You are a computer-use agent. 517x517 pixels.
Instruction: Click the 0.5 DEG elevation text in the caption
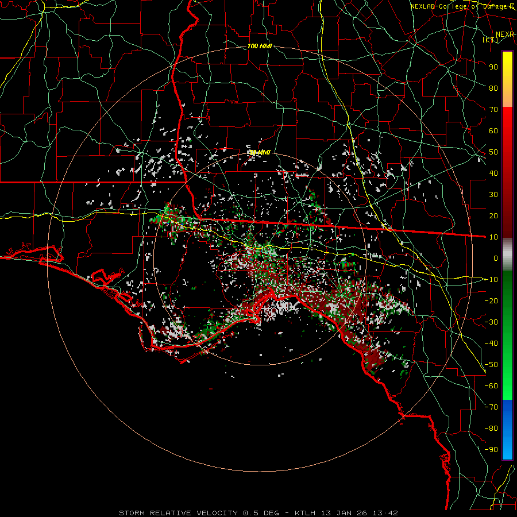click(261, 513)
